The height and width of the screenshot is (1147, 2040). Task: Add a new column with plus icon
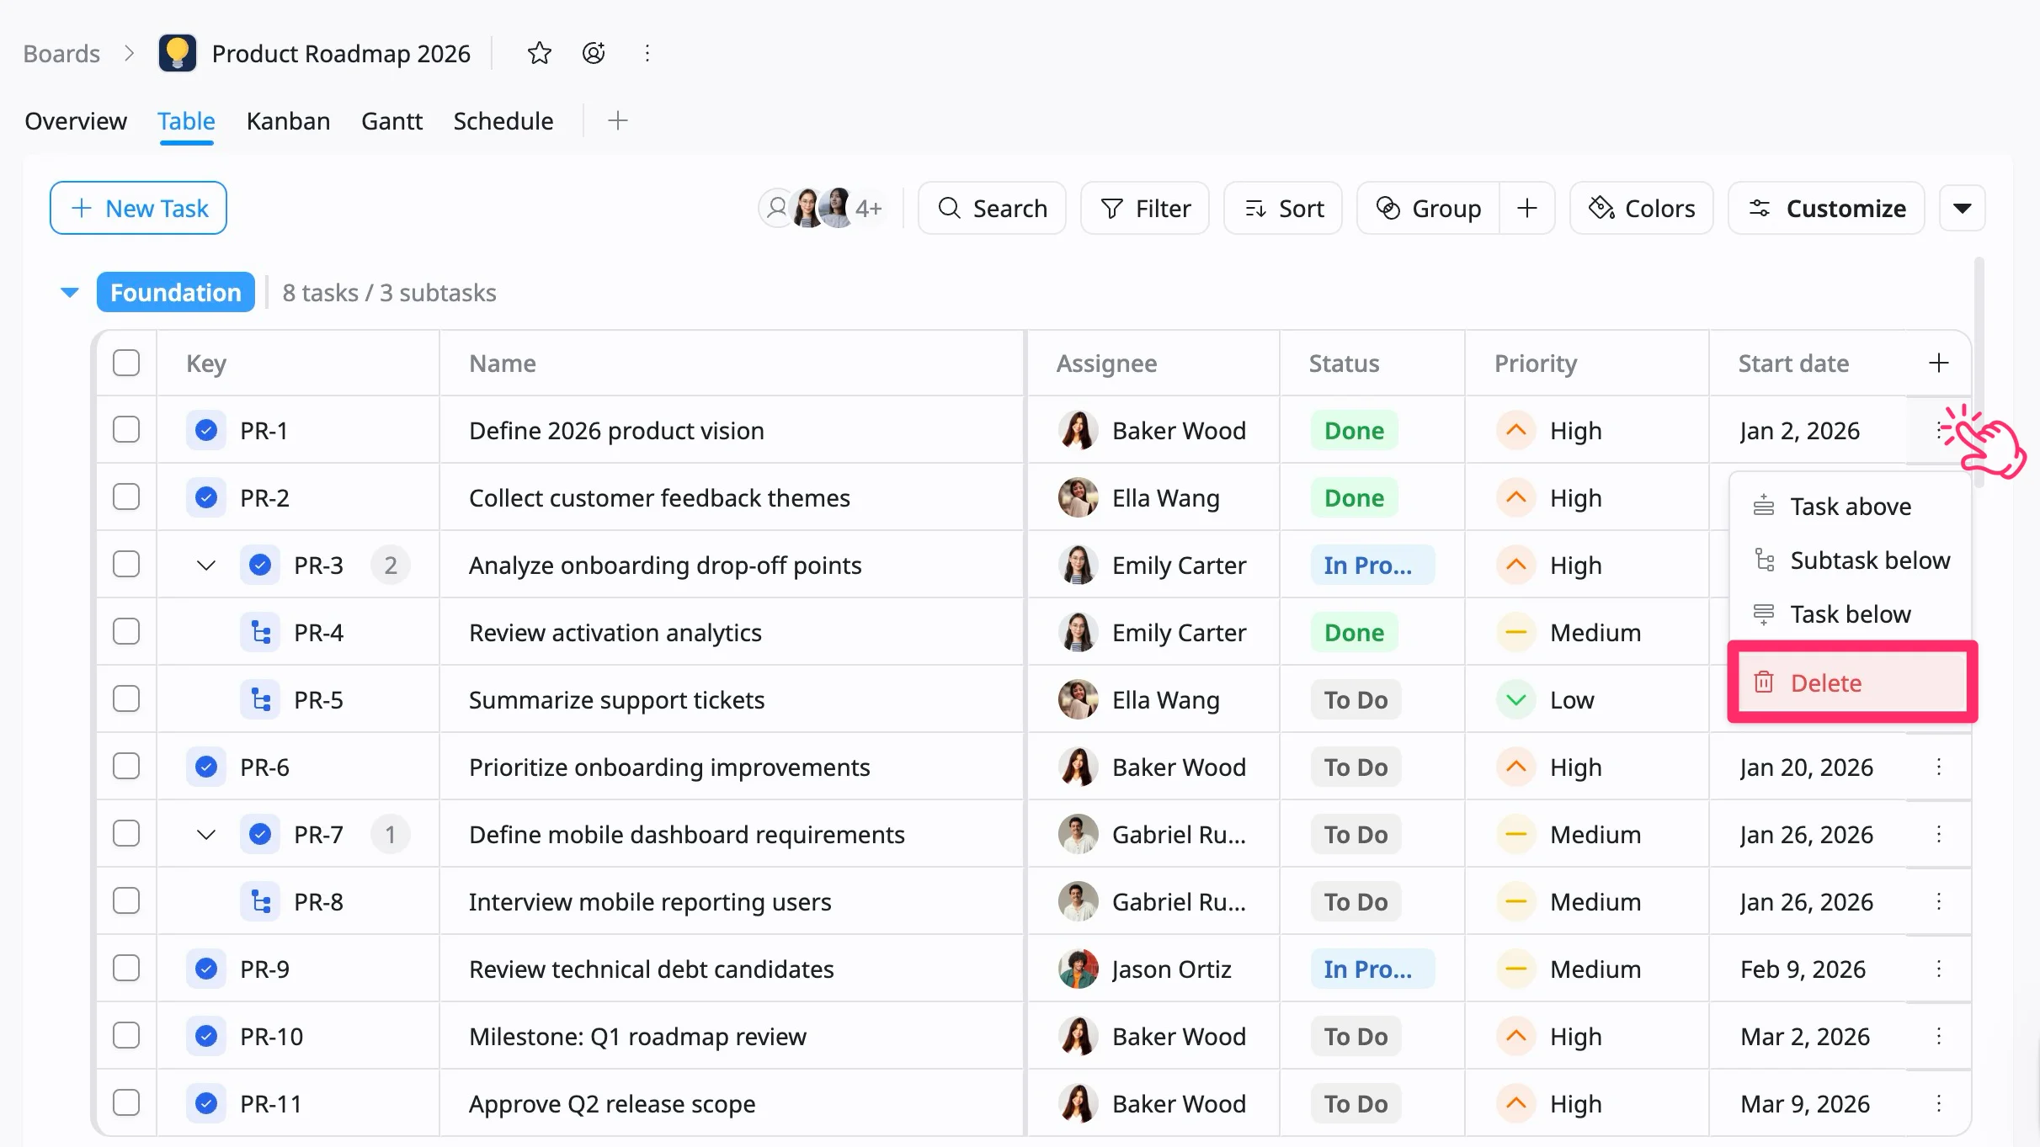click(x=1938, y=363)
